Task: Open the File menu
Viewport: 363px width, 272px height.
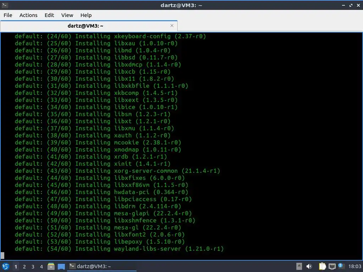Action: point(8,15)
